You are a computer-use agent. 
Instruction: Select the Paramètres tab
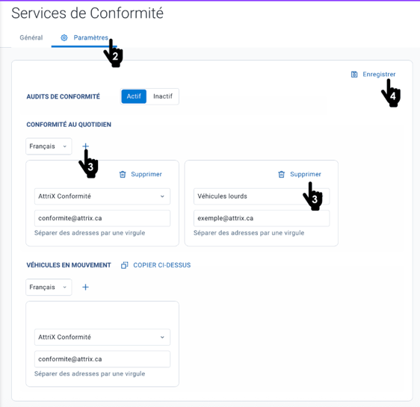pos(84,38)
